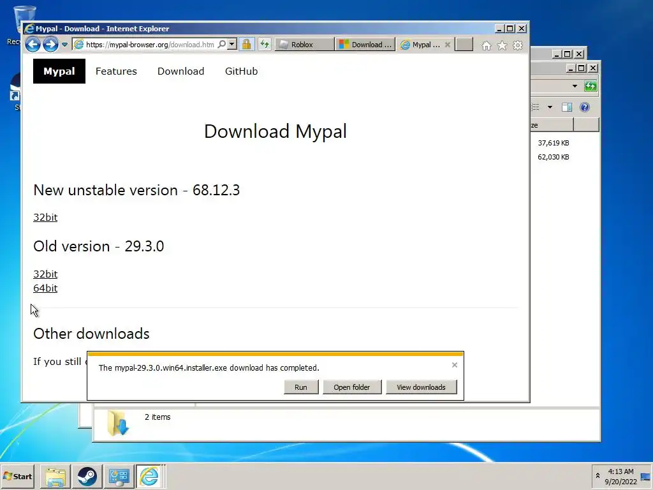Close the Mypal tab

point(447,45)
